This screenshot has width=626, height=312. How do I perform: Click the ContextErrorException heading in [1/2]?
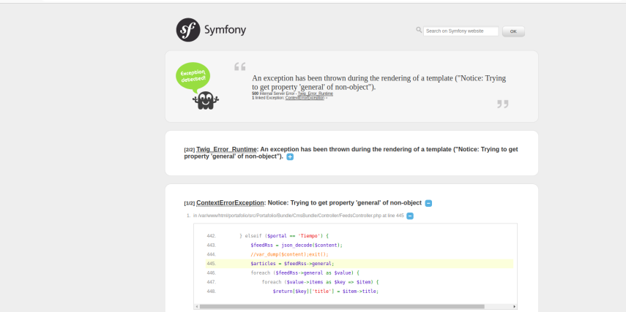(230, 202)
